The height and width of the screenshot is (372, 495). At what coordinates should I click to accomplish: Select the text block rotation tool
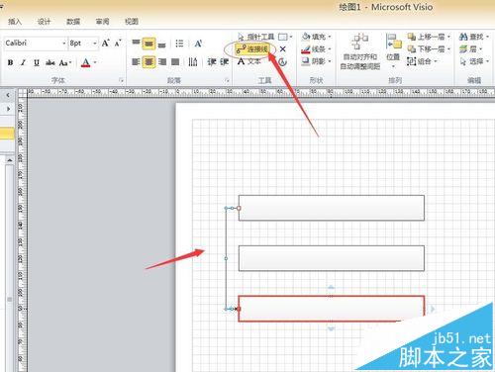coord(283,61)
